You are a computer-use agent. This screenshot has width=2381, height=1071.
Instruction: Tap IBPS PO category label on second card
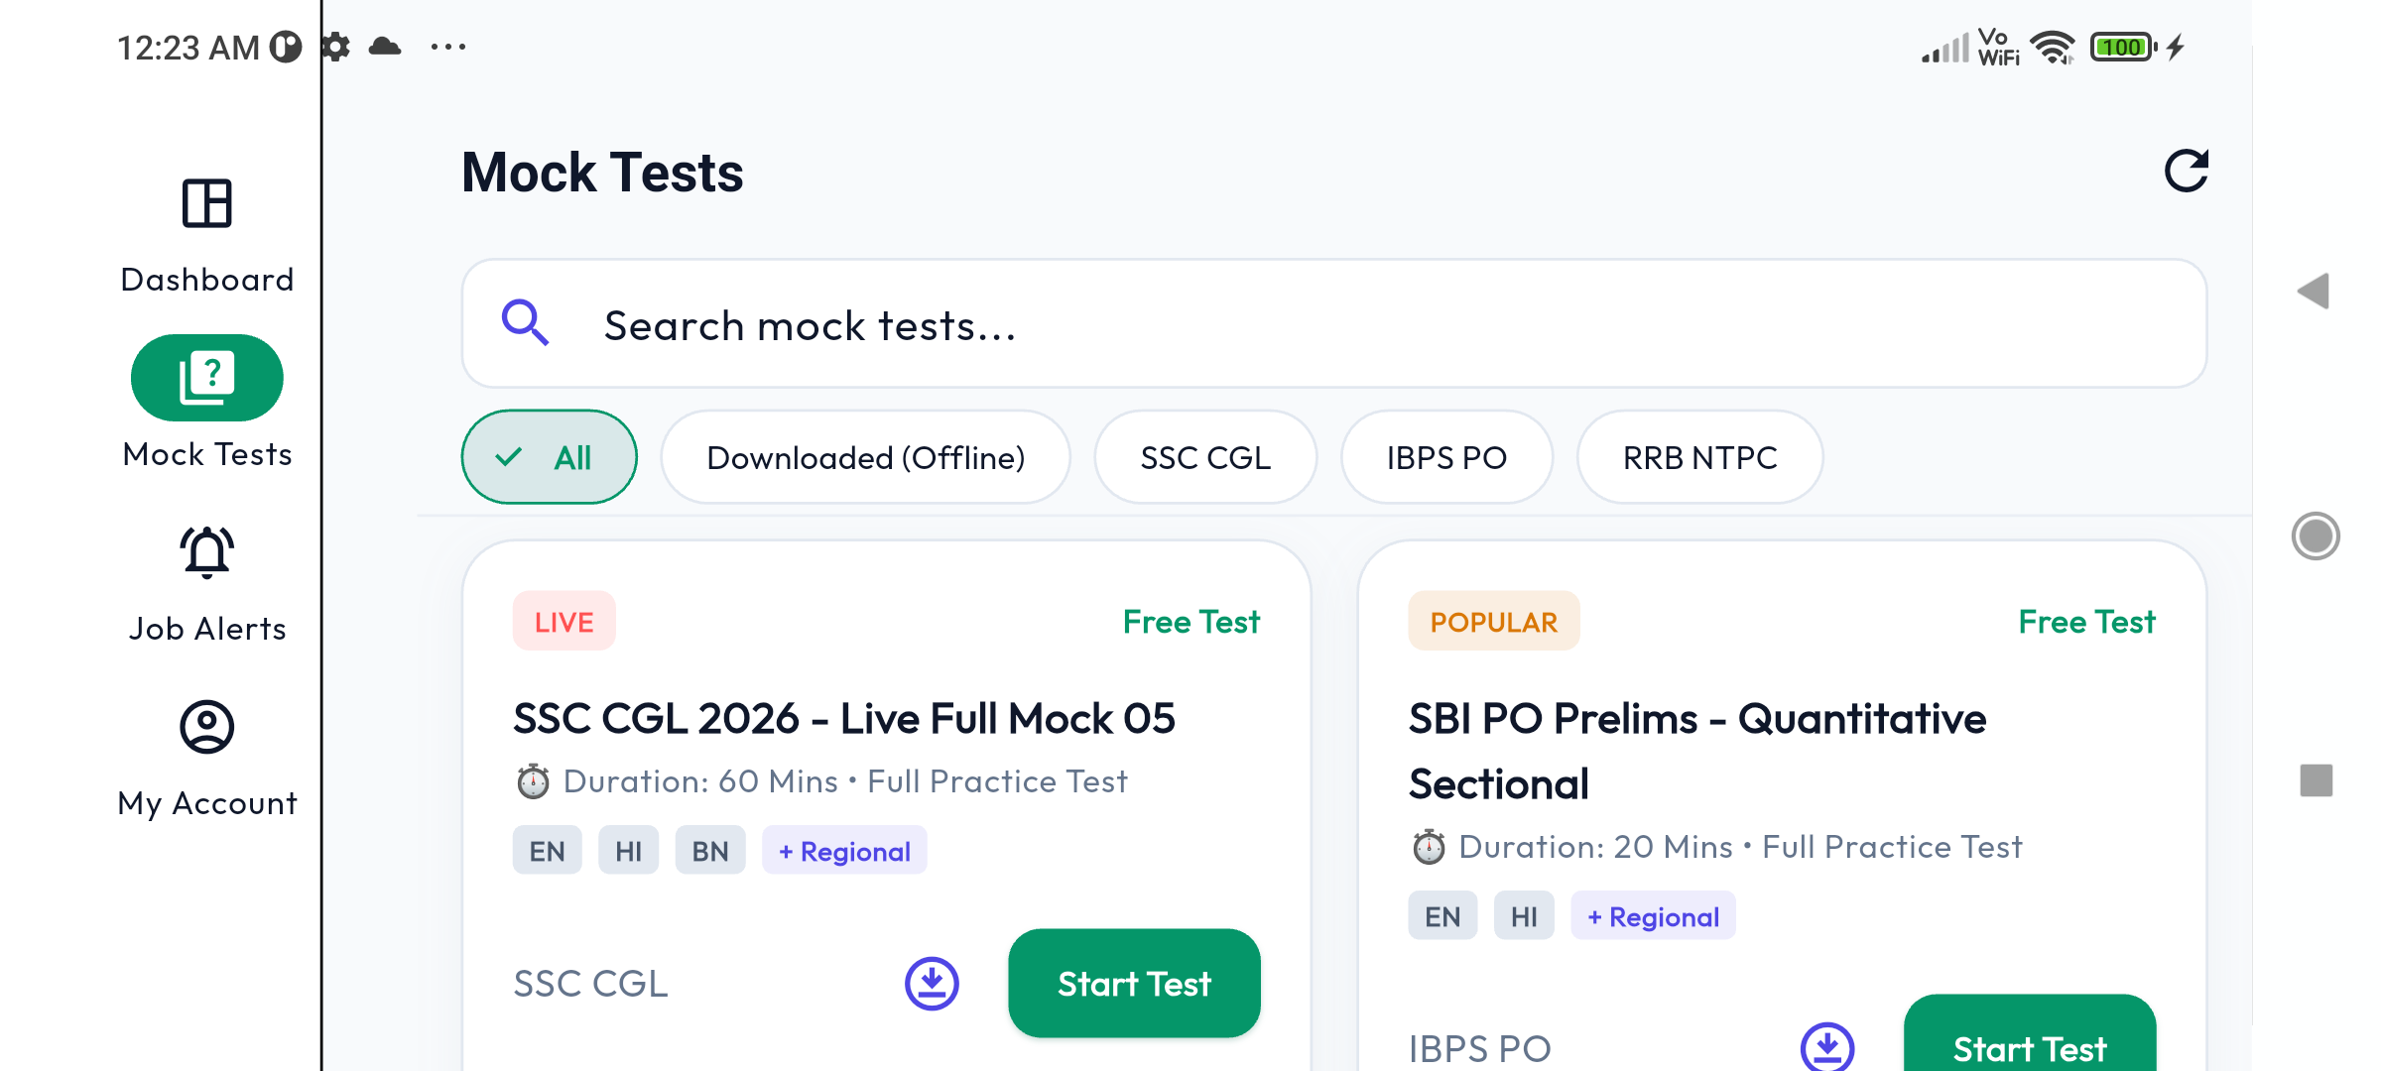1480,1048
